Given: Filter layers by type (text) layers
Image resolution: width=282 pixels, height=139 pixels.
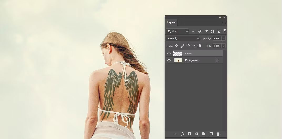Looking at the screenshot, I should click(x=206, y=31).
